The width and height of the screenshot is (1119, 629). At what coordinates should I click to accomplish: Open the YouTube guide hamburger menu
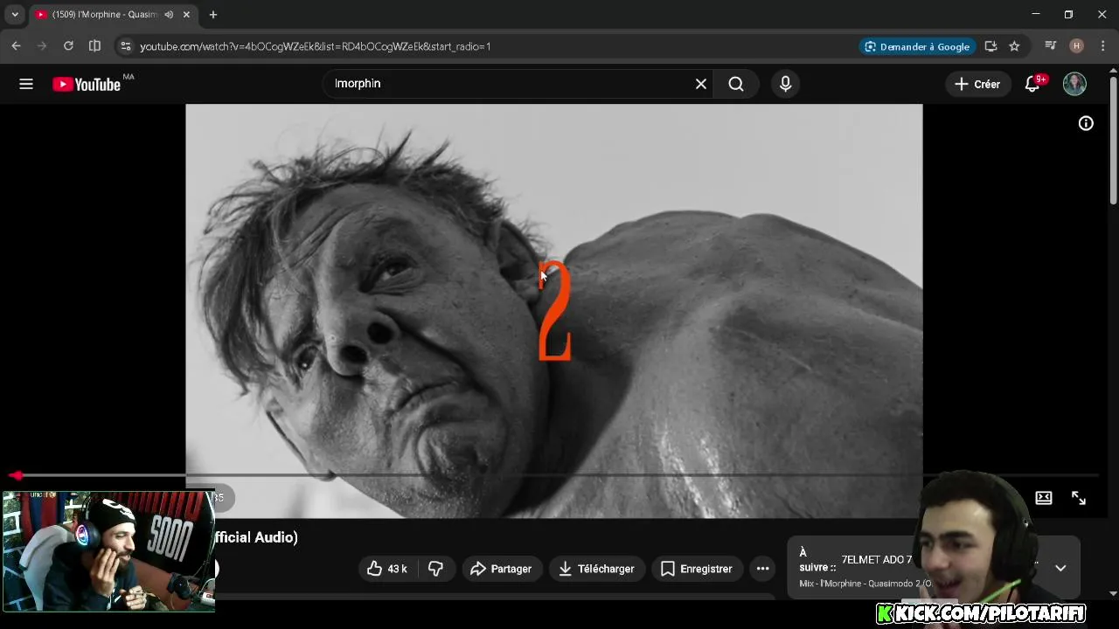coord(26,84)
